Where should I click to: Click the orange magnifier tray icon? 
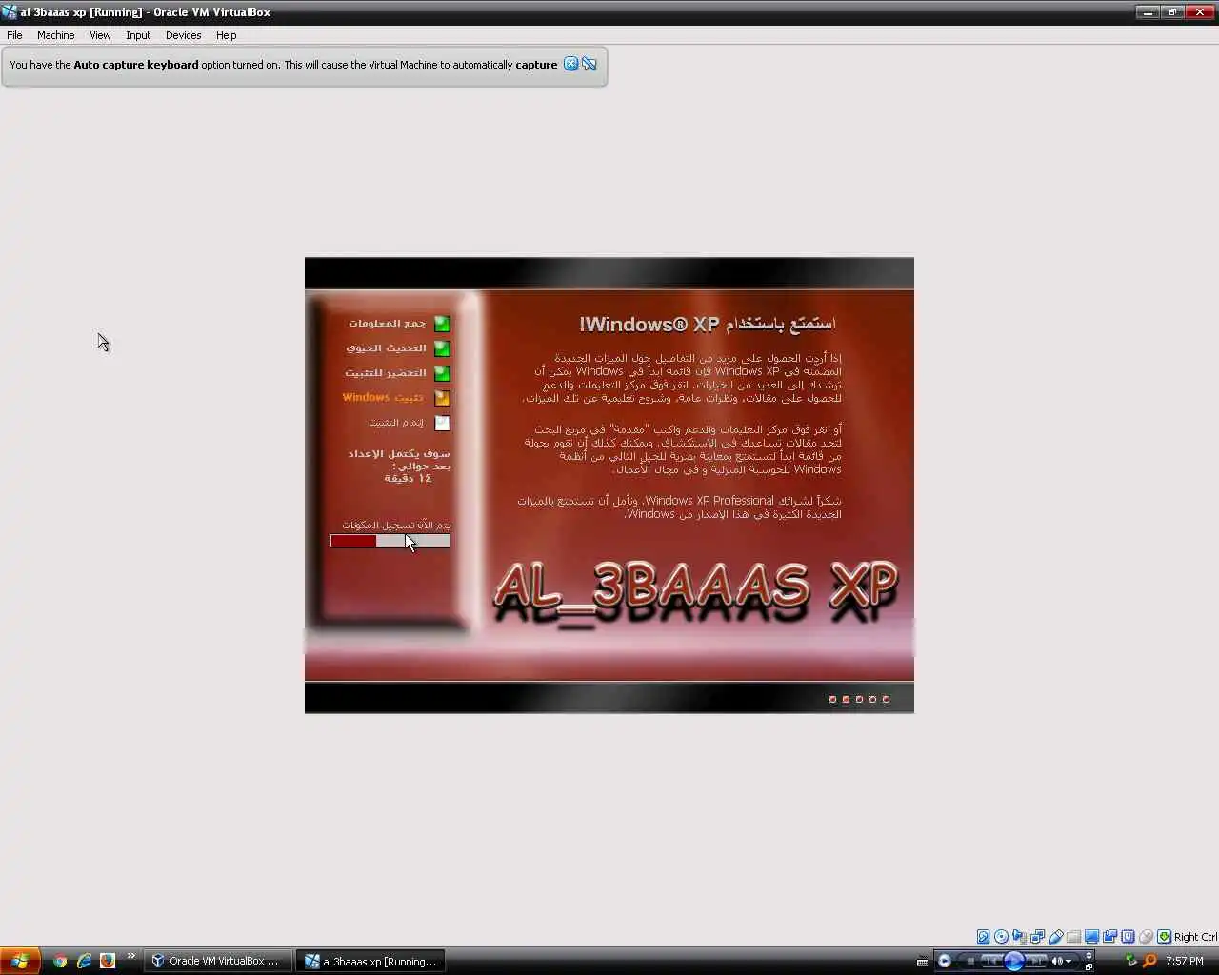pos(1149,961)
